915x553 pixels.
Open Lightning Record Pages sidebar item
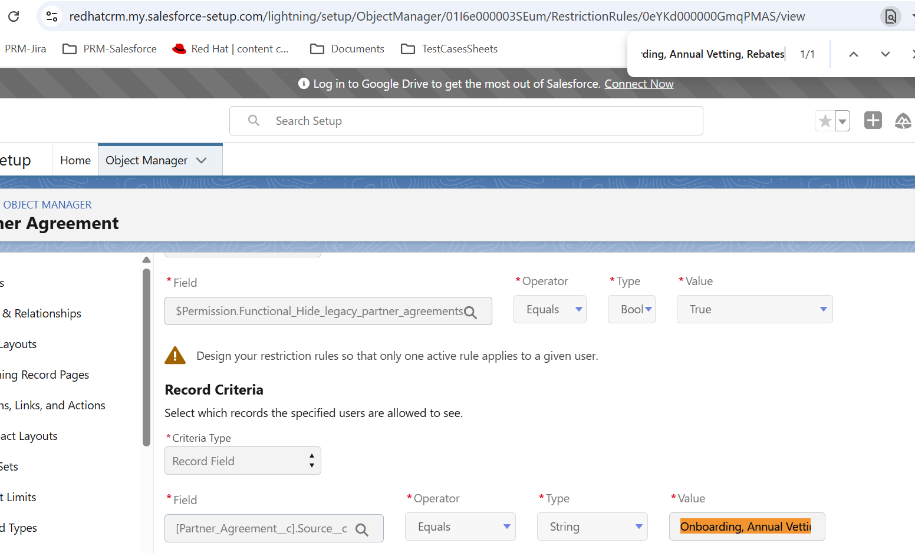click(45, 375)
